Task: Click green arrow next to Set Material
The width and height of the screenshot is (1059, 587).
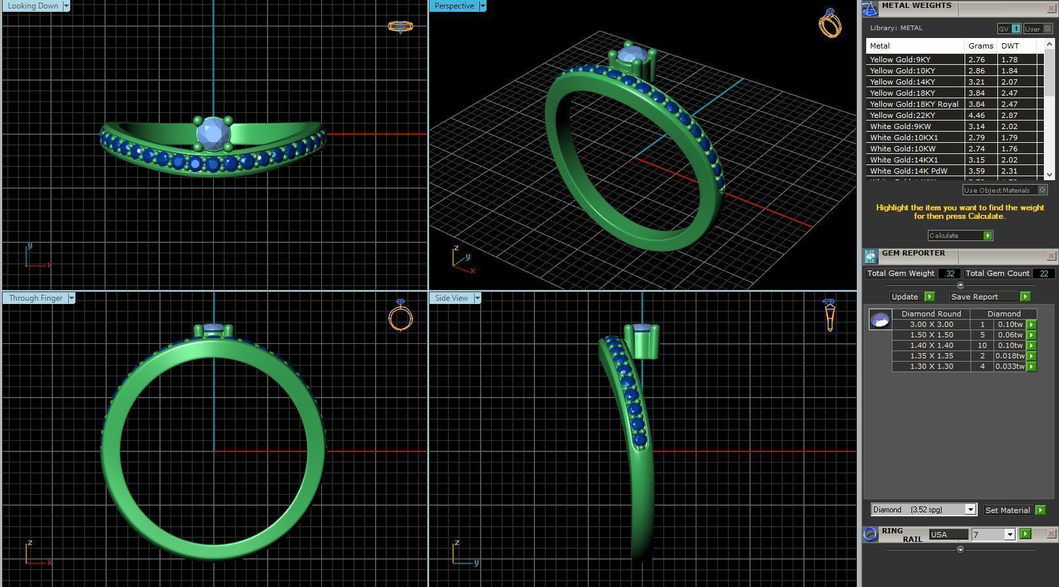Action: pos(1040,510)
